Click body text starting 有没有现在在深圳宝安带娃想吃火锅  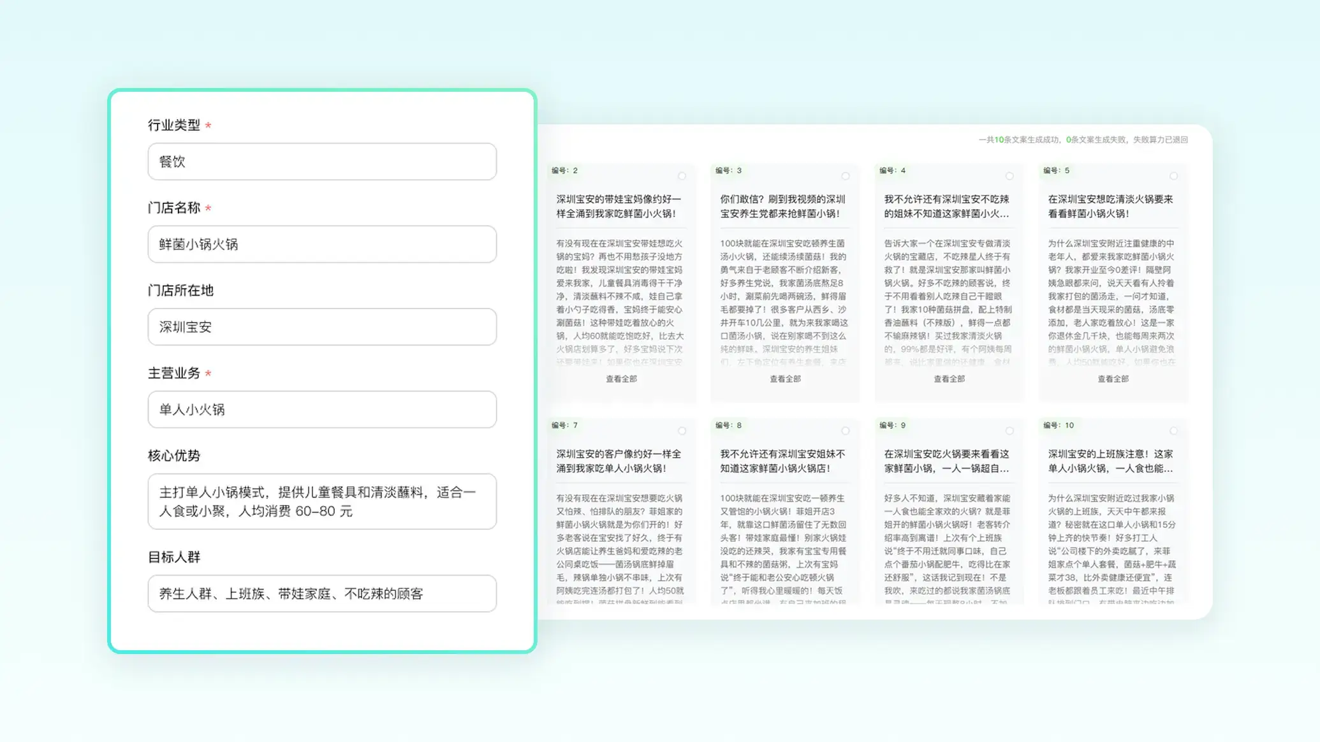click(x=619, y=302)
